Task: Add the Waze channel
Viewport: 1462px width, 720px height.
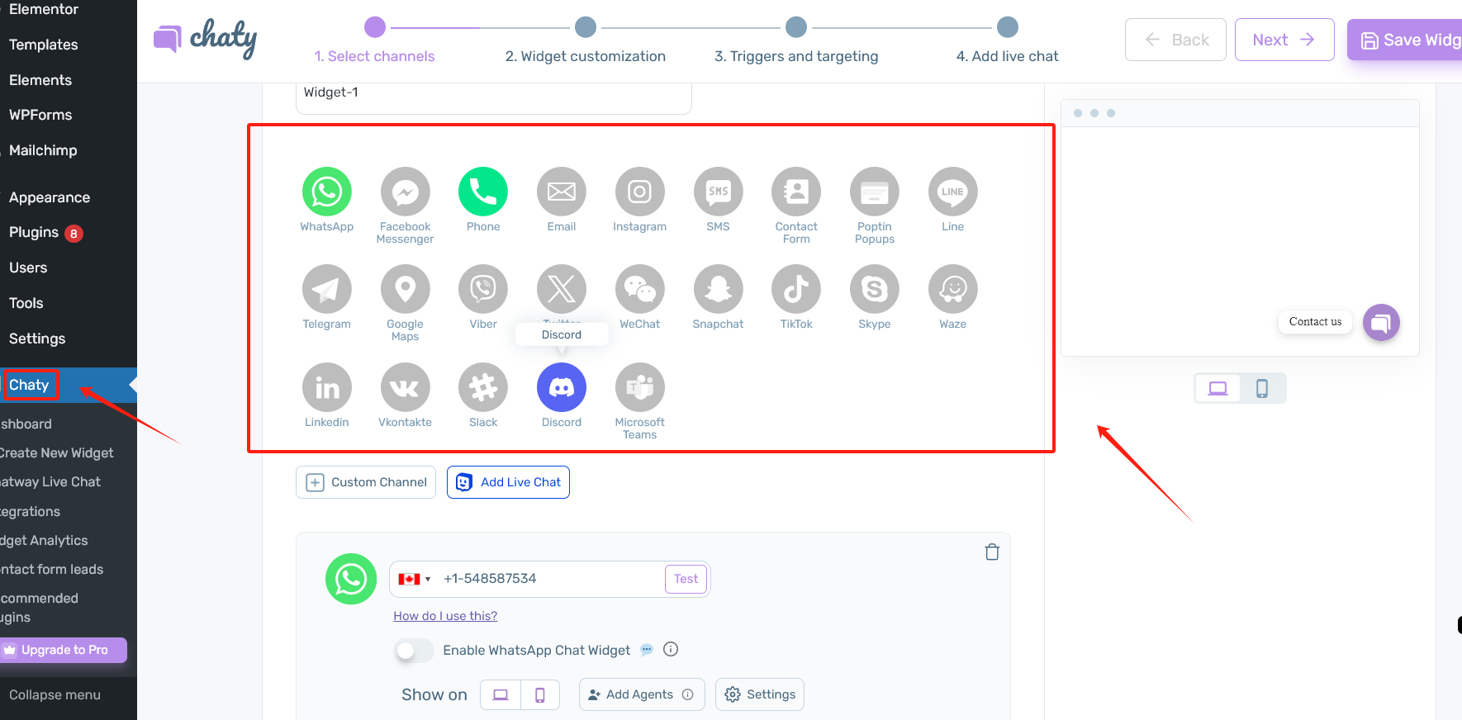Action: pyautogui.click(x=953, y=289)
